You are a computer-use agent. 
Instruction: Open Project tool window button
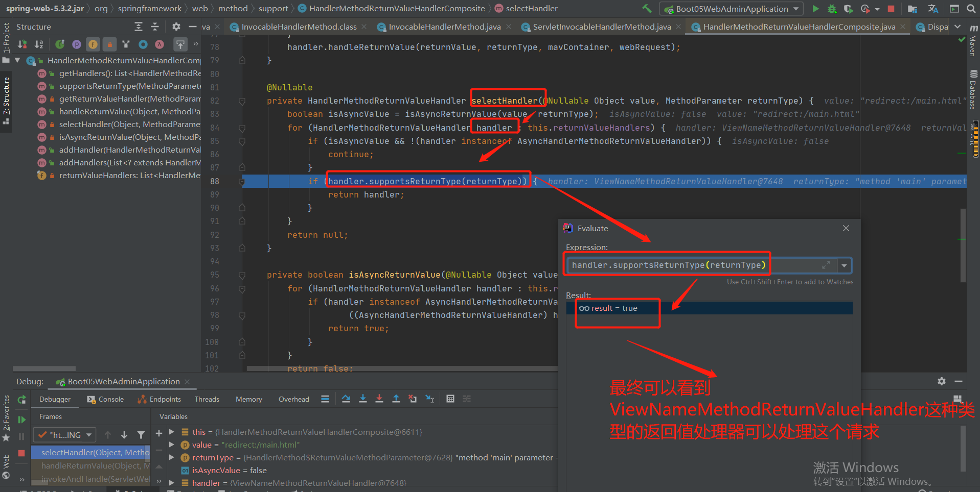coord(6,42)
